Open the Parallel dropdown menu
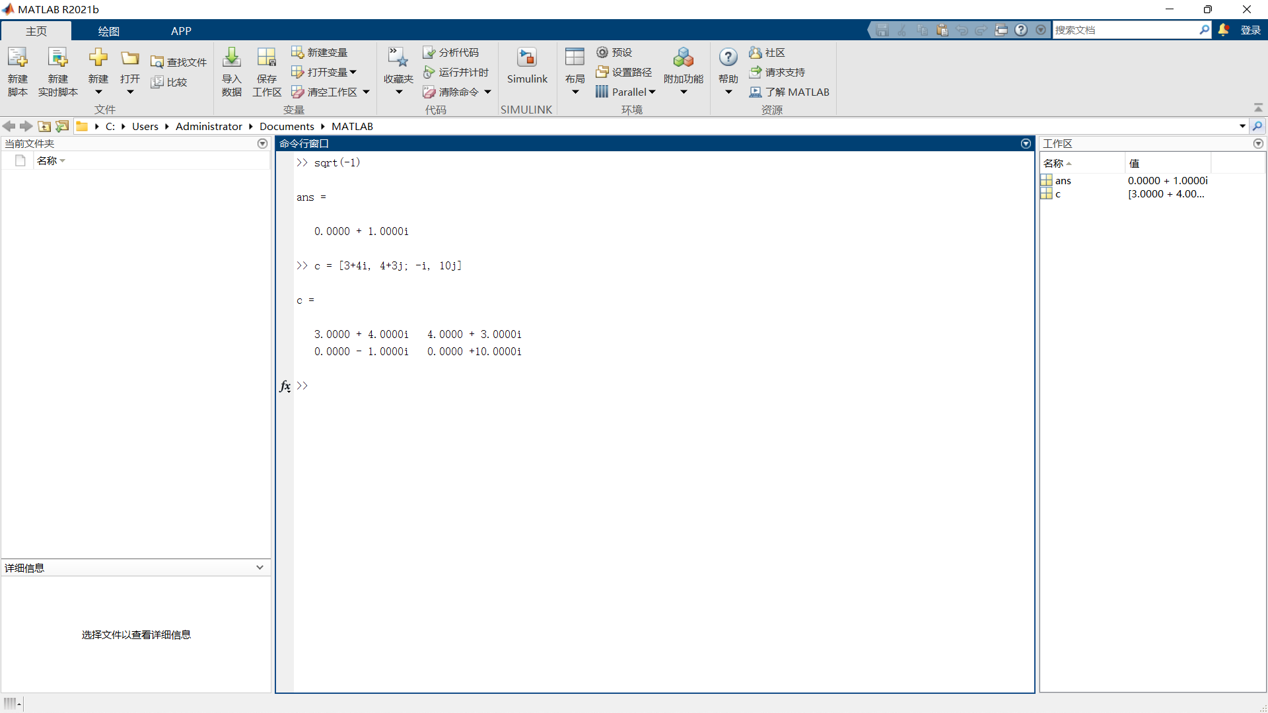This screenshot has height=713, width=1268. click(625, 92)
